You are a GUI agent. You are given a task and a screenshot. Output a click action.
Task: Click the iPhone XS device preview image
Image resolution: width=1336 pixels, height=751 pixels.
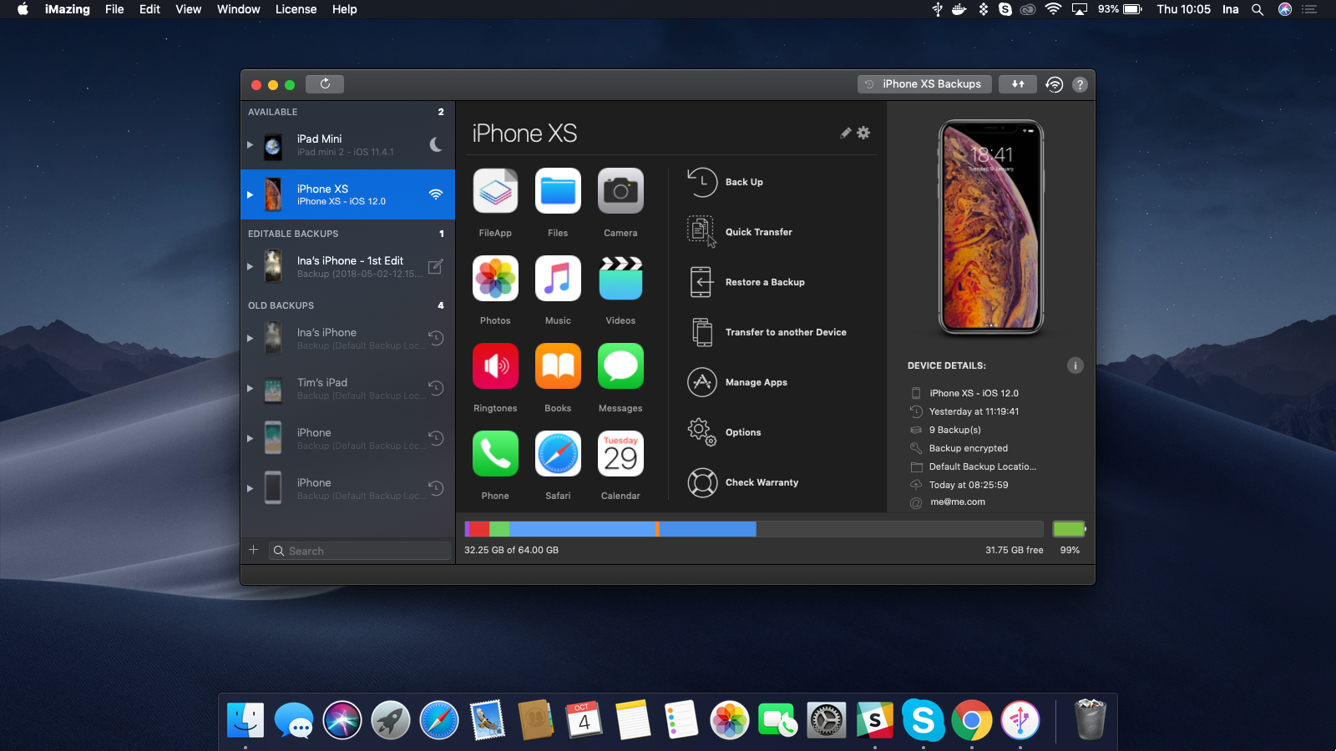[991, 228]
